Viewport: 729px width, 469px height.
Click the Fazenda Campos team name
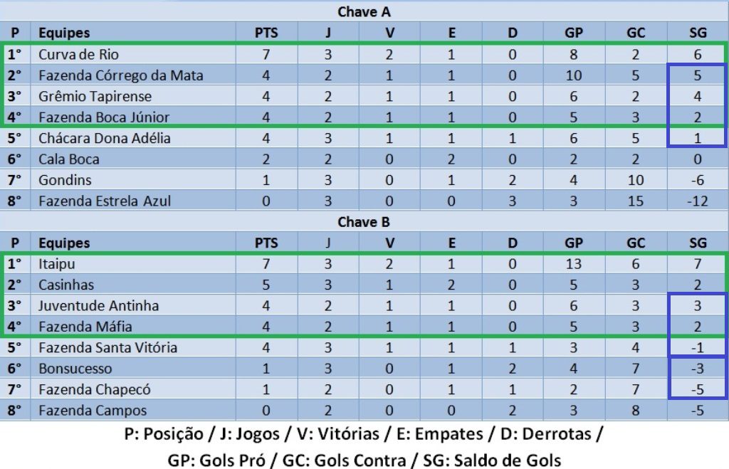93,411
